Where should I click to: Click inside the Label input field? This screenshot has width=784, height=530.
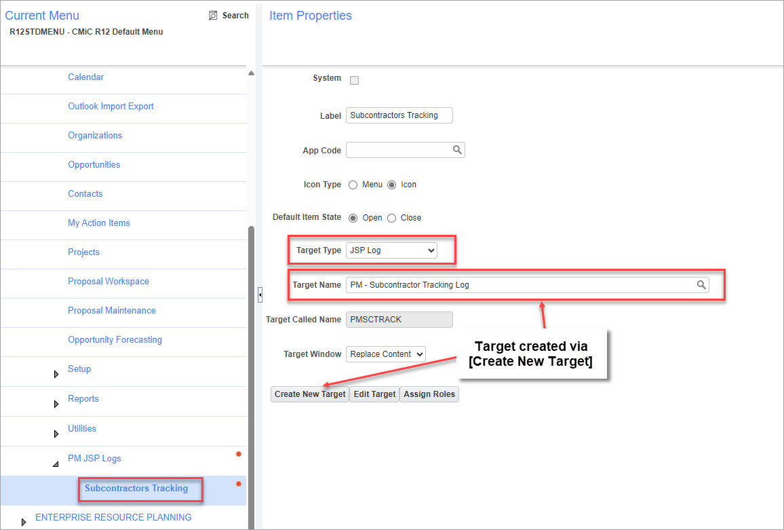pyautogui.click(x=399, y=115)
